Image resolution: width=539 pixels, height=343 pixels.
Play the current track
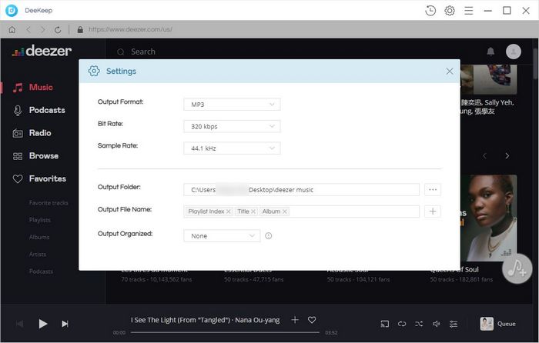42,324
